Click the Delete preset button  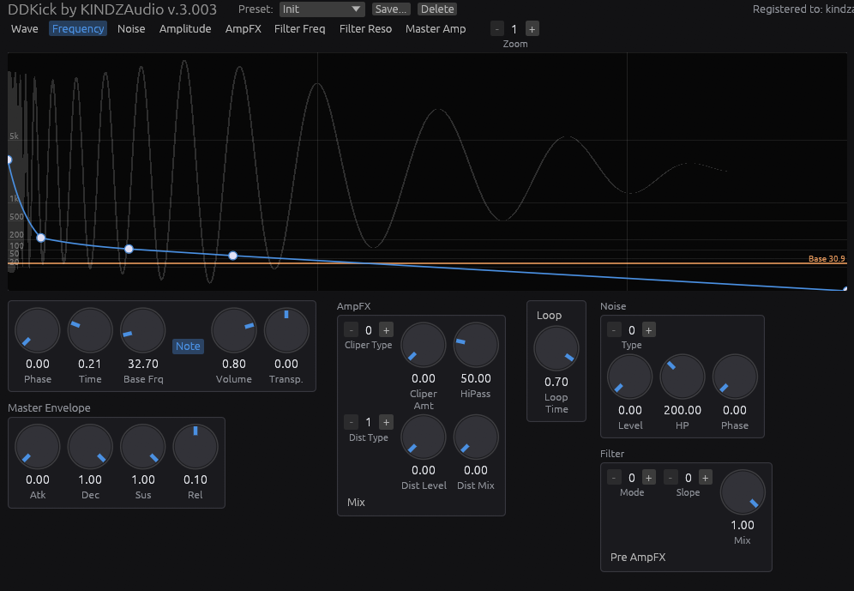point(437,9)
